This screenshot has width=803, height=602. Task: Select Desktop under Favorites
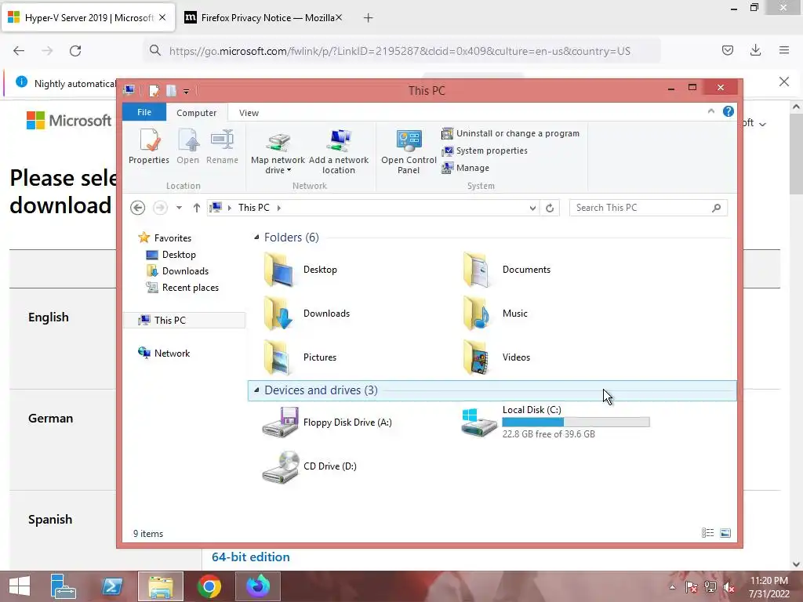tap(170, 255)
